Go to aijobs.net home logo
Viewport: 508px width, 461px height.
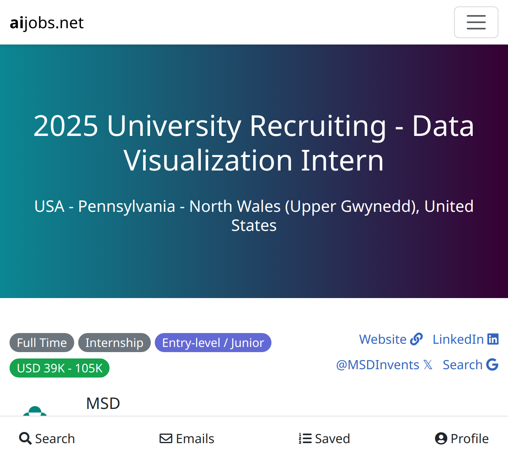pos(47,23)
